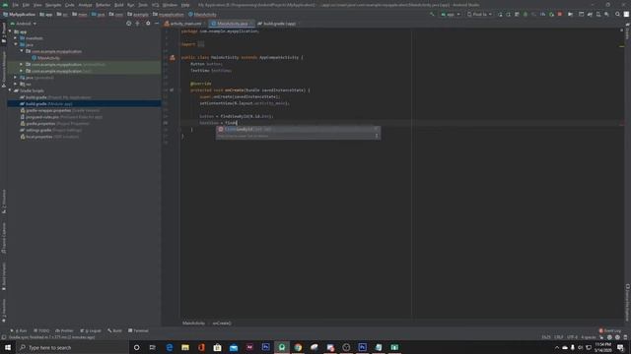Image resolution: width=631 pixels, height=354 pixels.
Task: Expand the res folder
Action: (x=16, y=84)
